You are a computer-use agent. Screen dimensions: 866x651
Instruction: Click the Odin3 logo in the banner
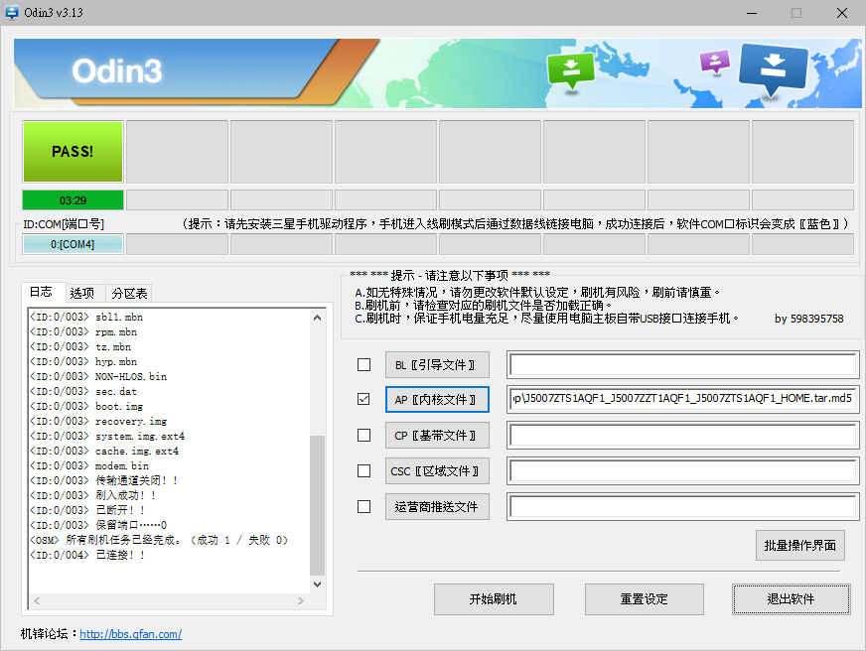tap(117, 71)
